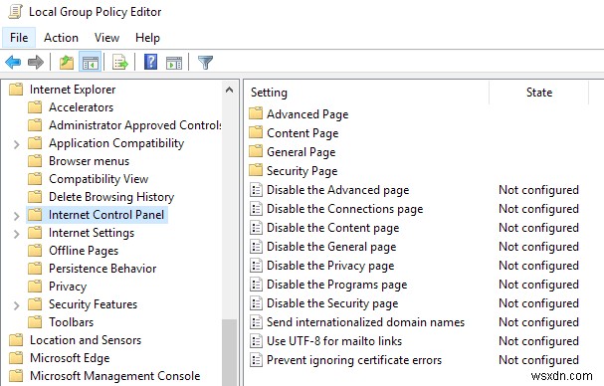604x386 pixels.
Task: Click the policy icon beside Disable the Advanced page
Action: click(x=256, y=190)
